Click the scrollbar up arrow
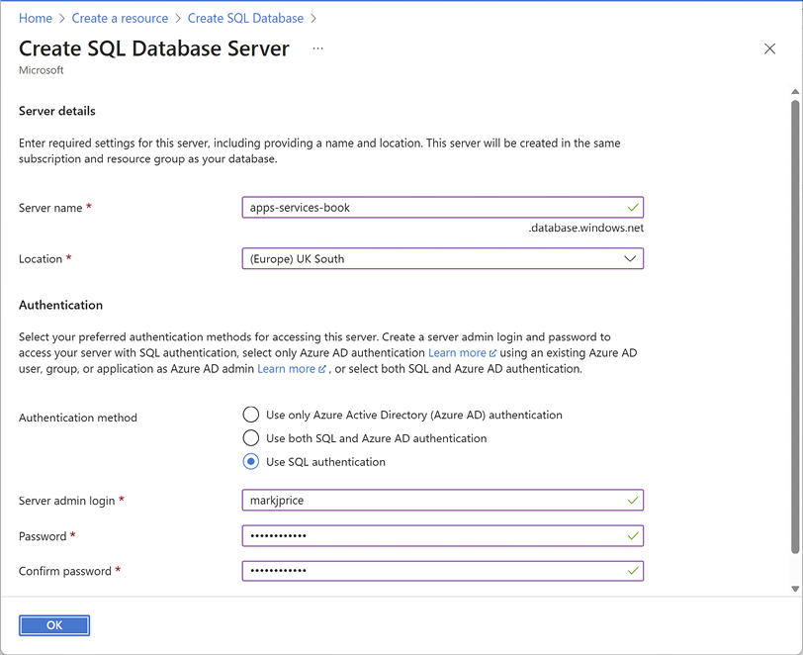The width and height of the screenshot is (803, 655). point(795,92)
